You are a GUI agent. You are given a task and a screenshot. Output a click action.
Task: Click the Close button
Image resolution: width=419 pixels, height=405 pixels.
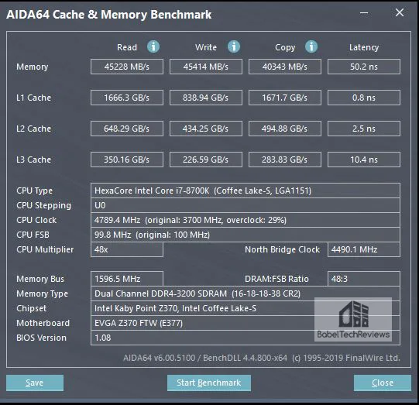(x=383, y=383)
